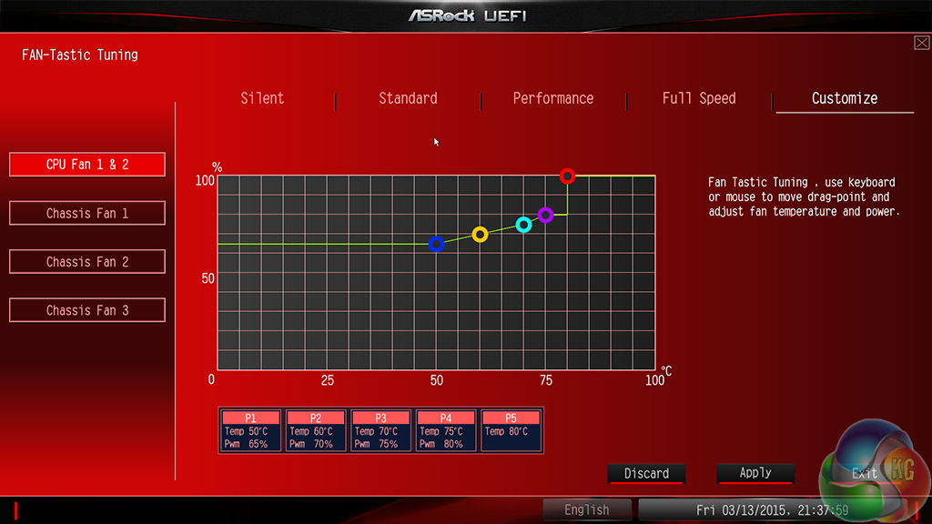Select the Performance fan preset
Screen dimensions: 932x524
552,98
